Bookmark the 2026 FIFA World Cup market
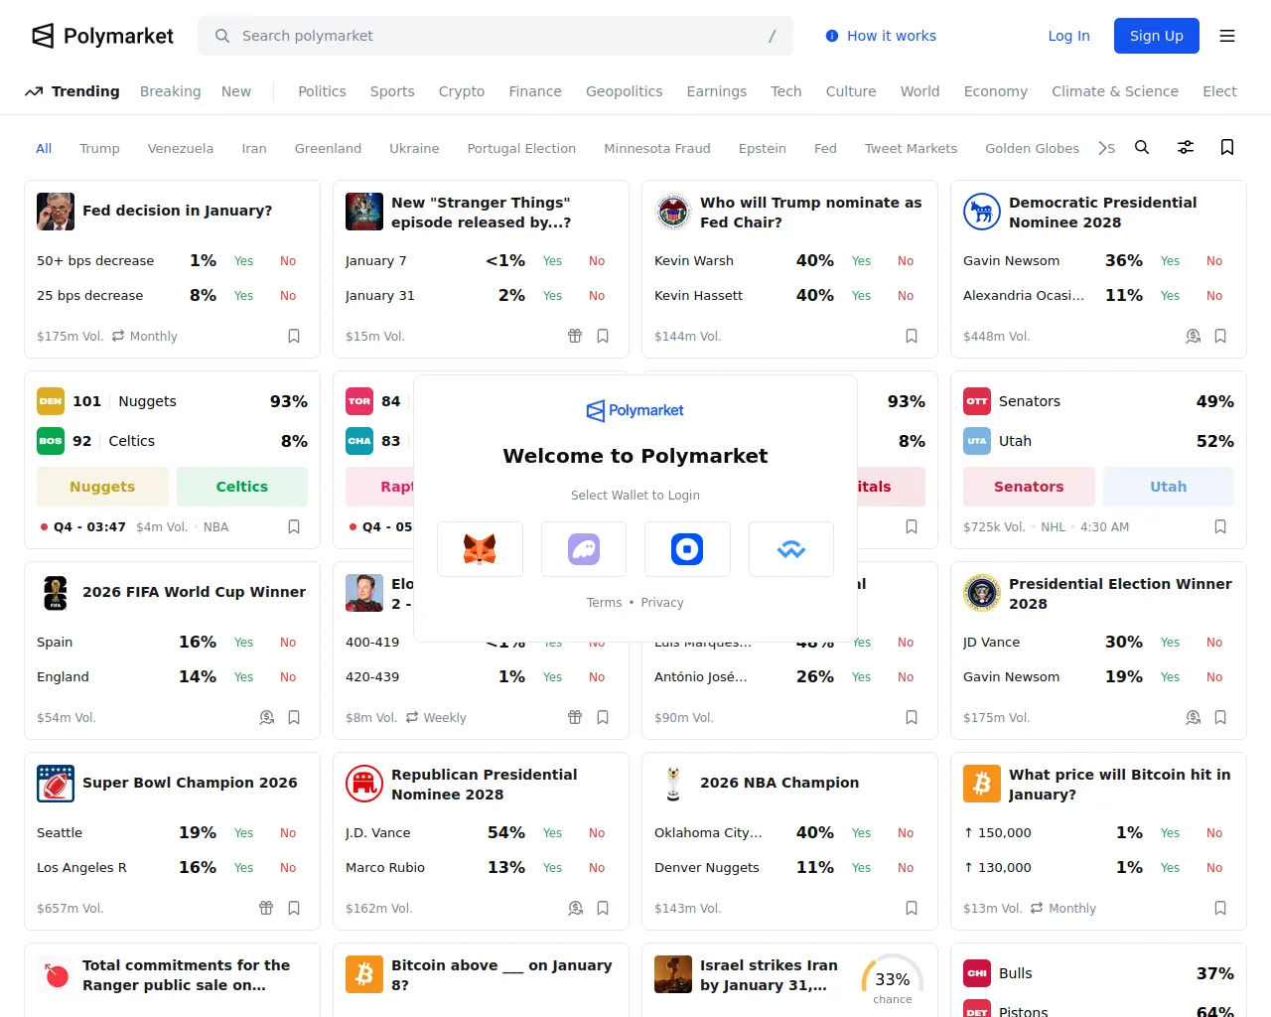 point(294,717)
